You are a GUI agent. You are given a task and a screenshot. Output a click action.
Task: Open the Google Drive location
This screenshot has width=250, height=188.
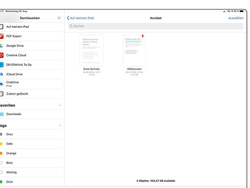pyautogui.click(x=31, y=46)
